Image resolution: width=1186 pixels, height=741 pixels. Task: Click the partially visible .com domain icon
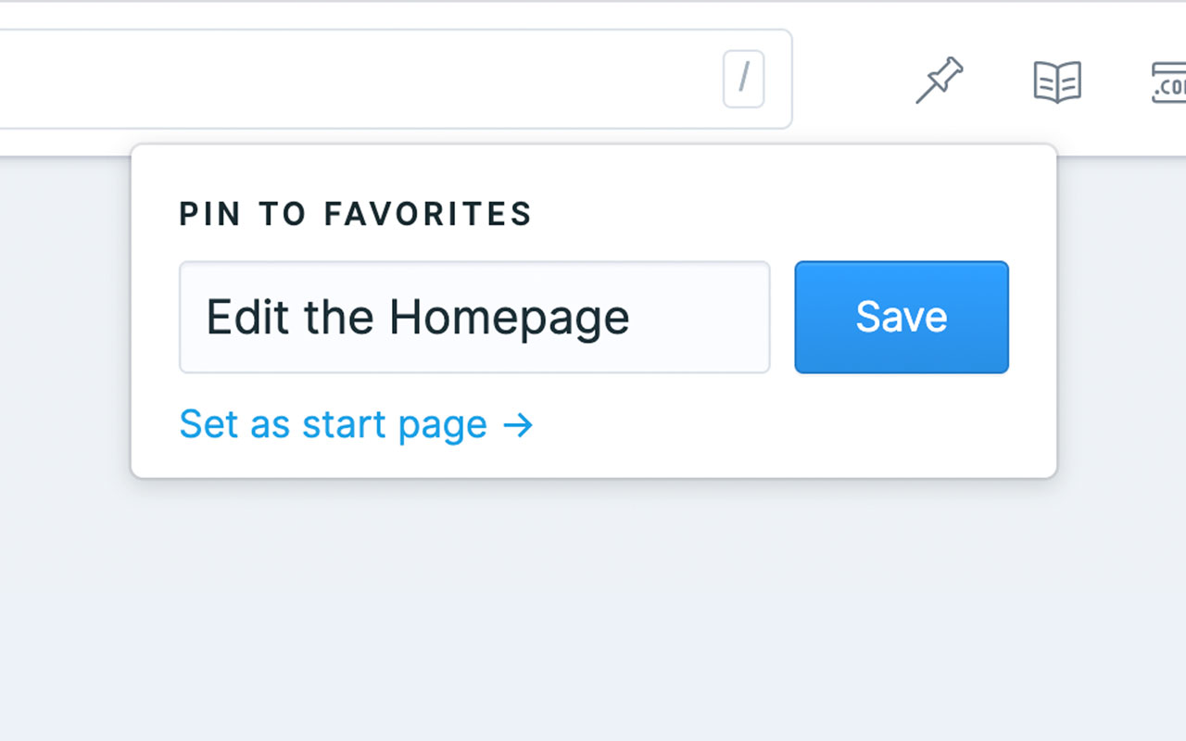point(1168,82)
